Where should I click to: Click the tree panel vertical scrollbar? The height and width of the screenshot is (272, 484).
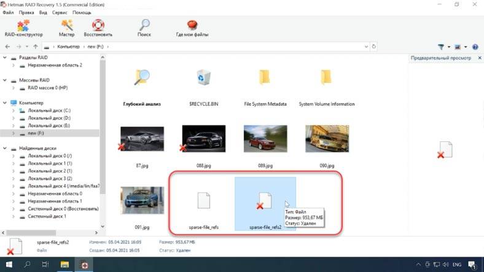point(103,126)
